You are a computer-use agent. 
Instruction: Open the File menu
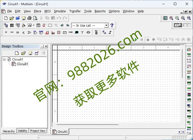click(9, 11)
